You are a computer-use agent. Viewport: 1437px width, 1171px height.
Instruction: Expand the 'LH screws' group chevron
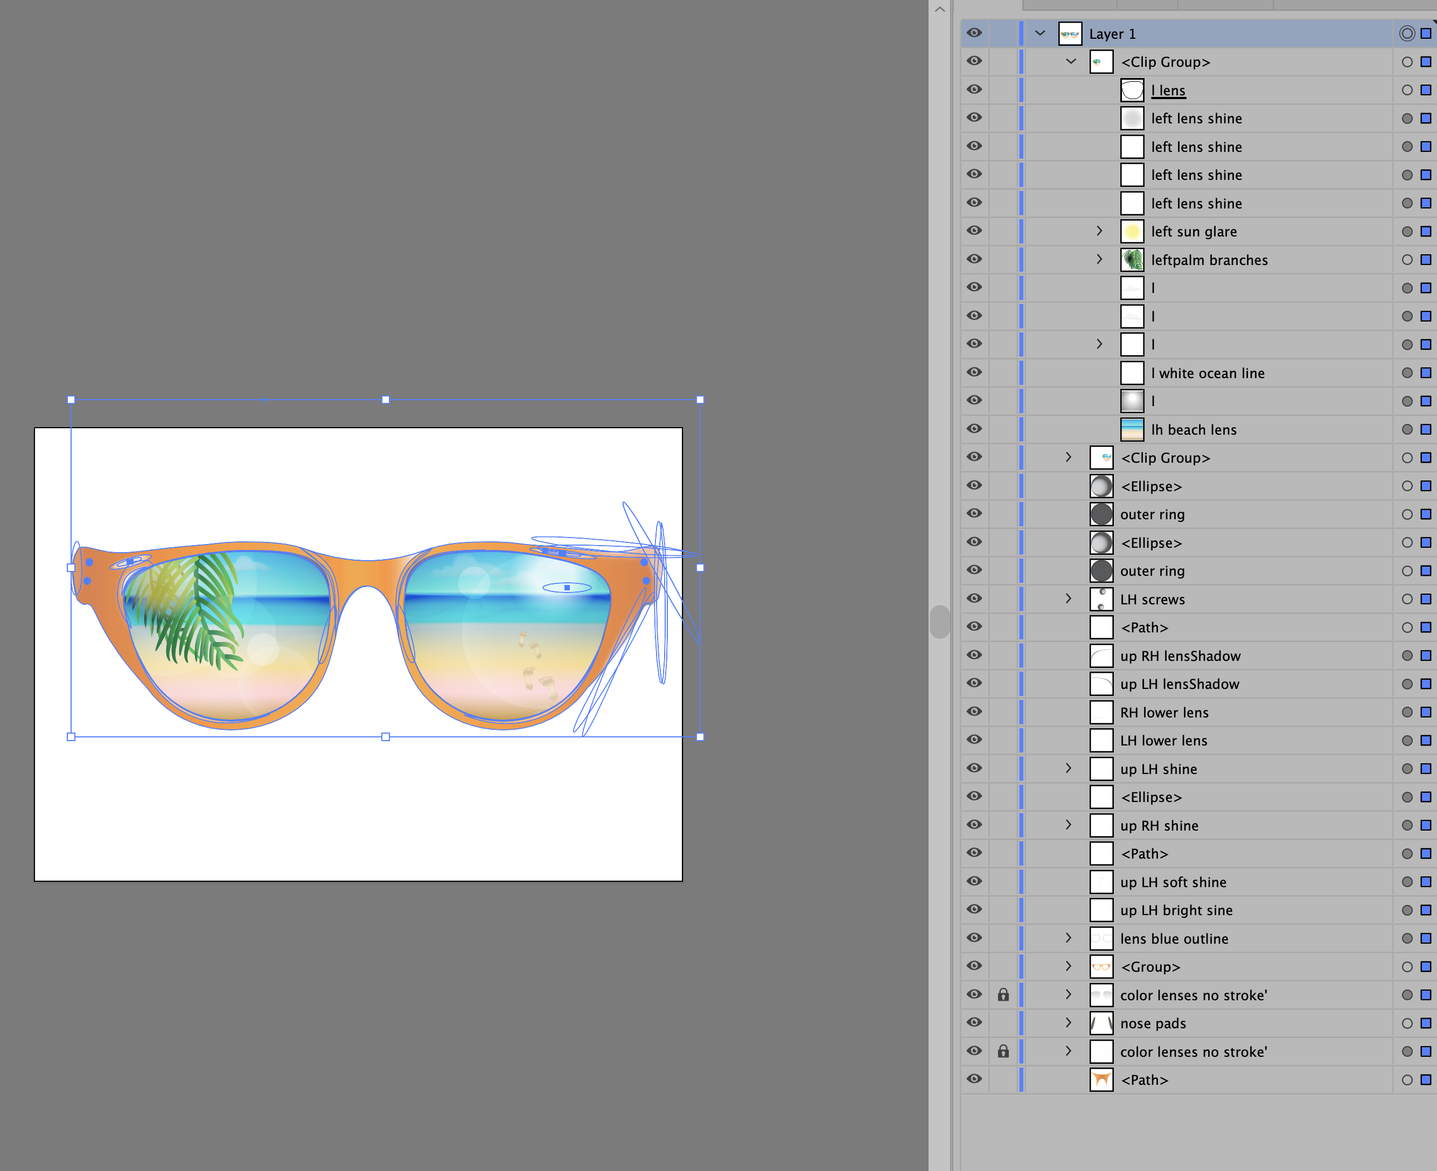point(1068,599)
